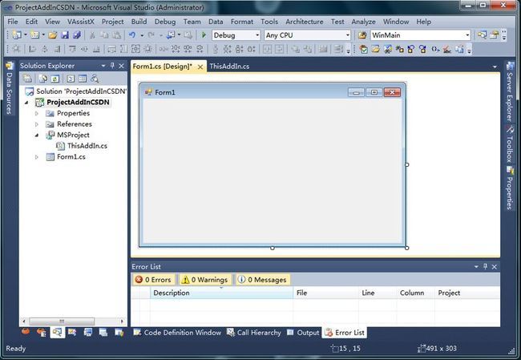
Task: Toggle the 0 Errors filter button
Action: [153, 280]
